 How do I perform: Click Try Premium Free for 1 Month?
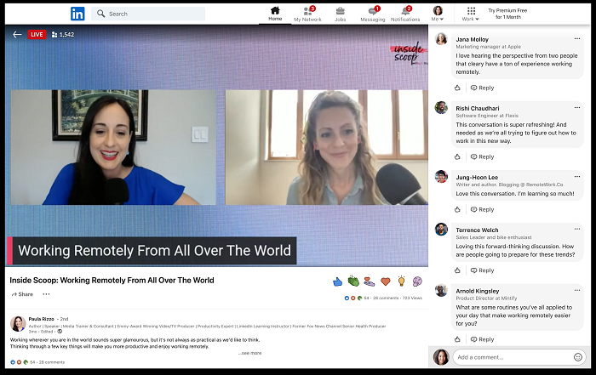(x=507, y=14)
